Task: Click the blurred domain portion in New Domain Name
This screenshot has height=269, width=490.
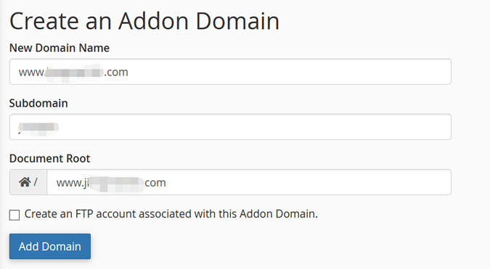Action: [74, 72]
